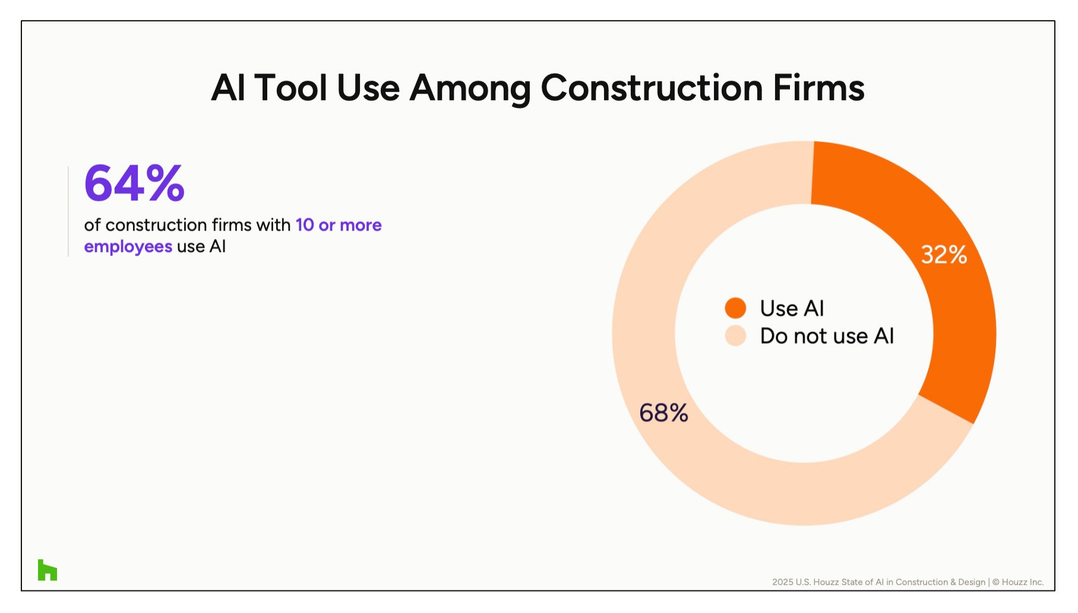Click the large purple 64% figure
The height and width of the screenshot is (613, 1078).
point(135,183)
